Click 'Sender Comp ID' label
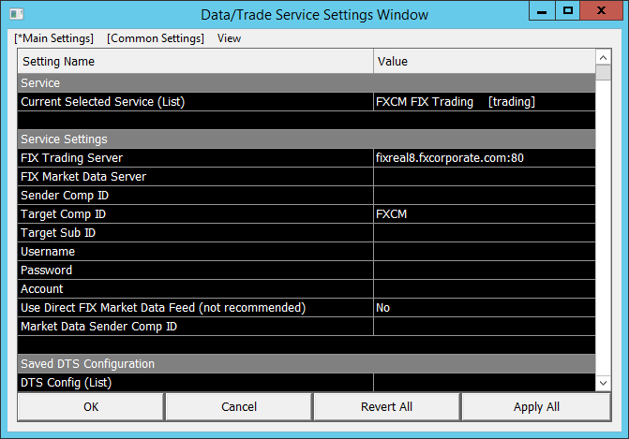Screen dimensions: 629x439 tap(65, 196)
